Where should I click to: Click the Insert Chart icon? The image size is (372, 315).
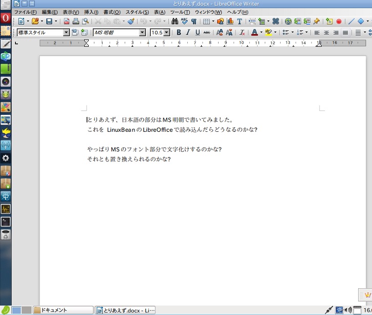(x=230, y=22)
